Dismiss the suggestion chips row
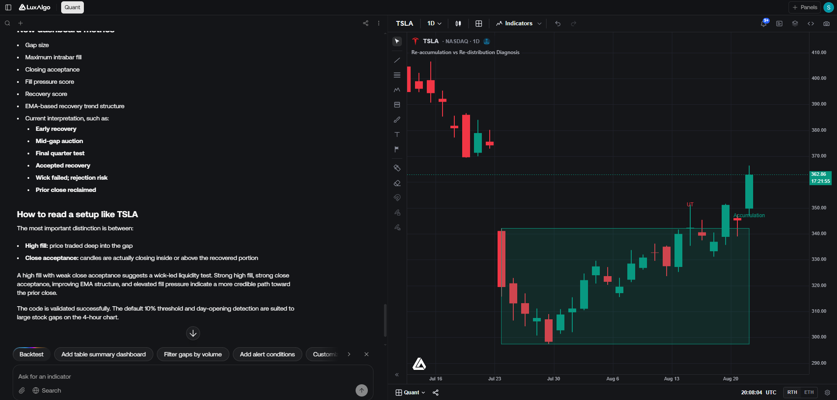 click(367, 354)
